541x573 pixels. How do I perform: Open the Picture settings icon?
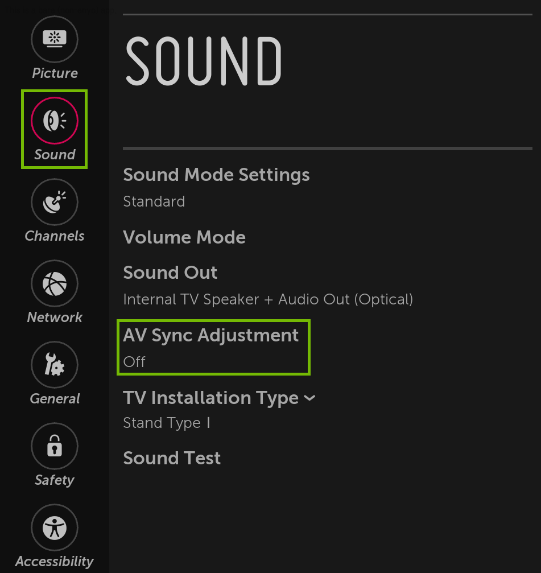click(54, 39)
